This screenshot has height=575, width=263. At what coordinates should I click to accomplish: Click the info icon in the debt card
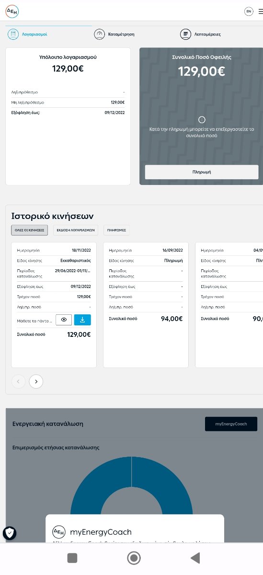202,120
